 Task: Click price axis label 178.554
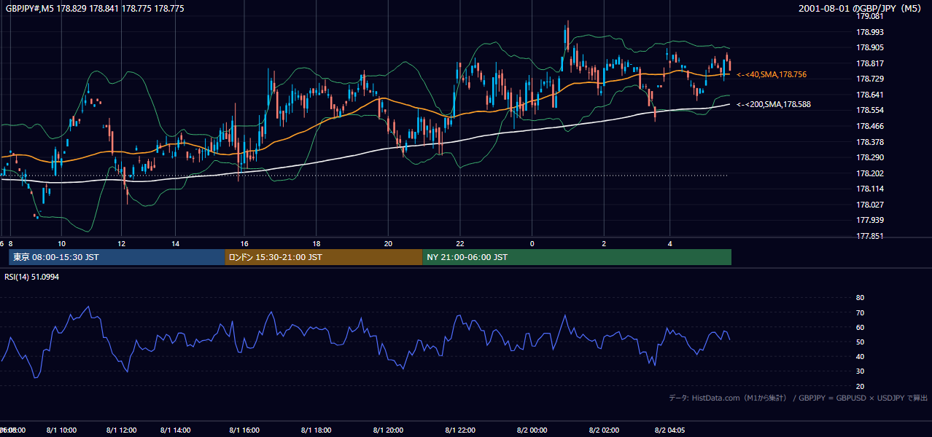869,110
